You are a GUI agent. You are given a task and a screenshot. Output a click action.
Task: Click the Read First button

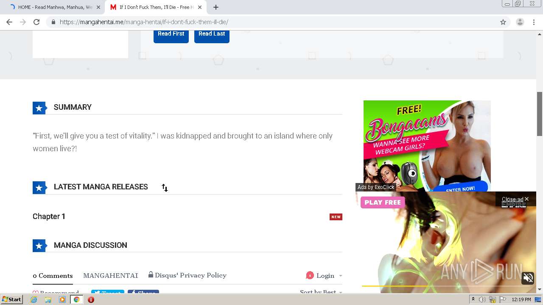pos(171,34)
